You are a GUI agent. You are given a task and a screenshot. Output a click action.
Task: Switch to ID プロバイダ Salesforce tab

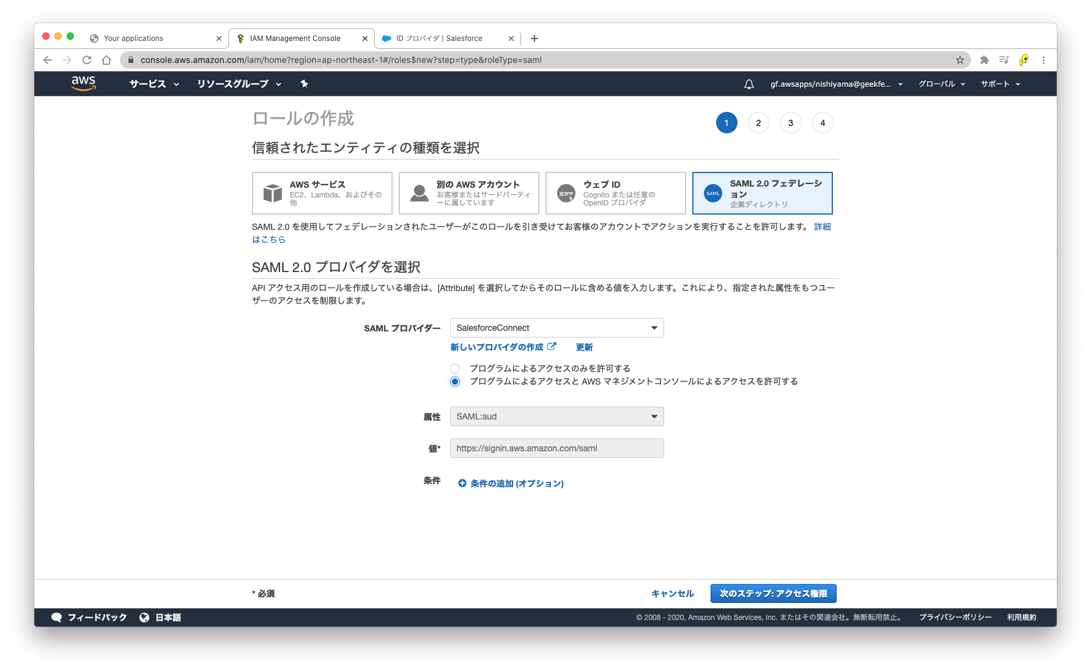[448, 39]
